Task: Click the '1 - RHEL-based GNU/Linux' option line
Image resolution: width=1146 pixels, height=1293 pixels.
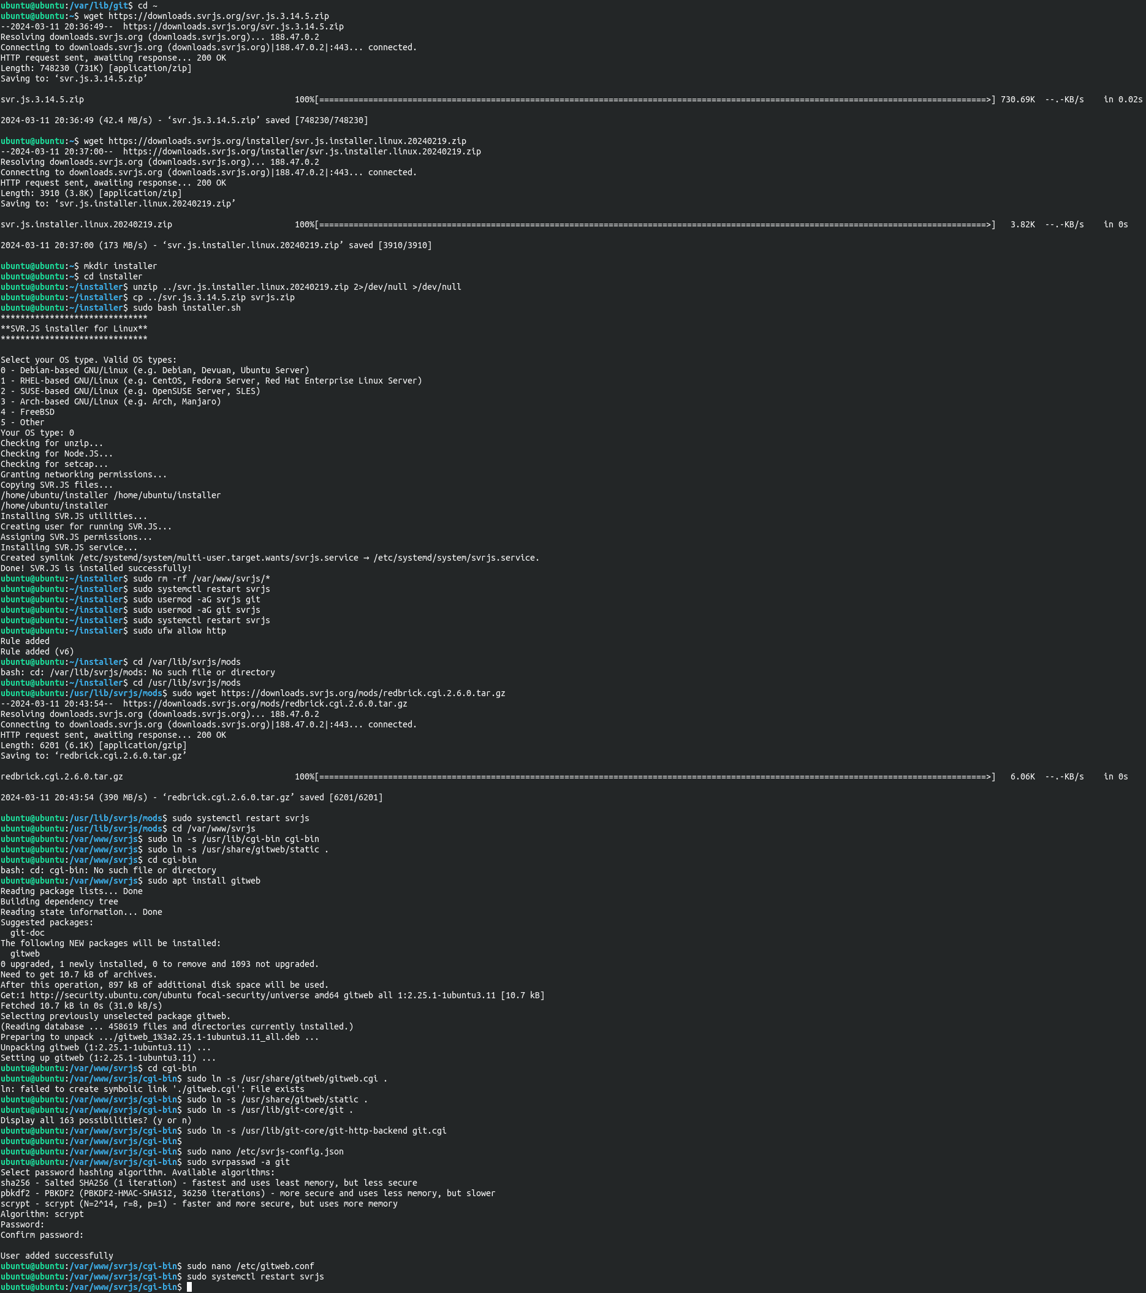Action: click(211, 381)
